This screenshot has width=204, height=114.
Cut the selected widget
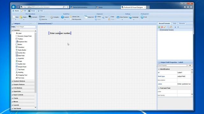point(105,17)
